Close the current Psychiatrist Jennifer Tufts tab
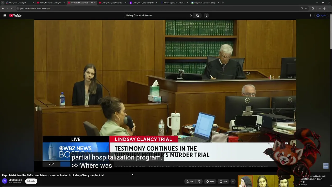The height and width of the screenshot is (187, 332). 95,3
